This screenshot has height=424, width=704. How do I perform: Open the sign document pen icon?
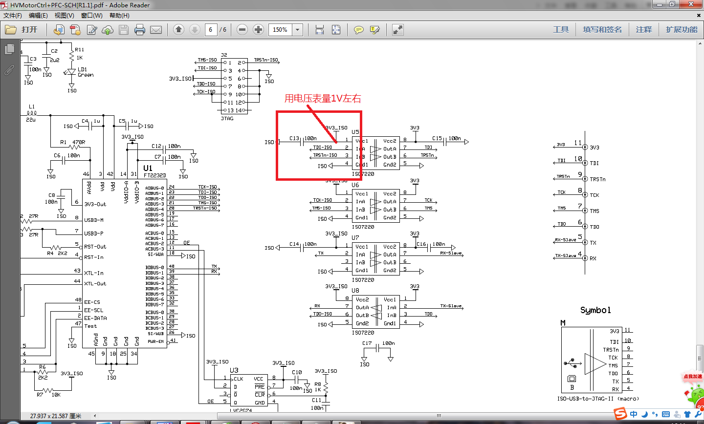(91, 30)
